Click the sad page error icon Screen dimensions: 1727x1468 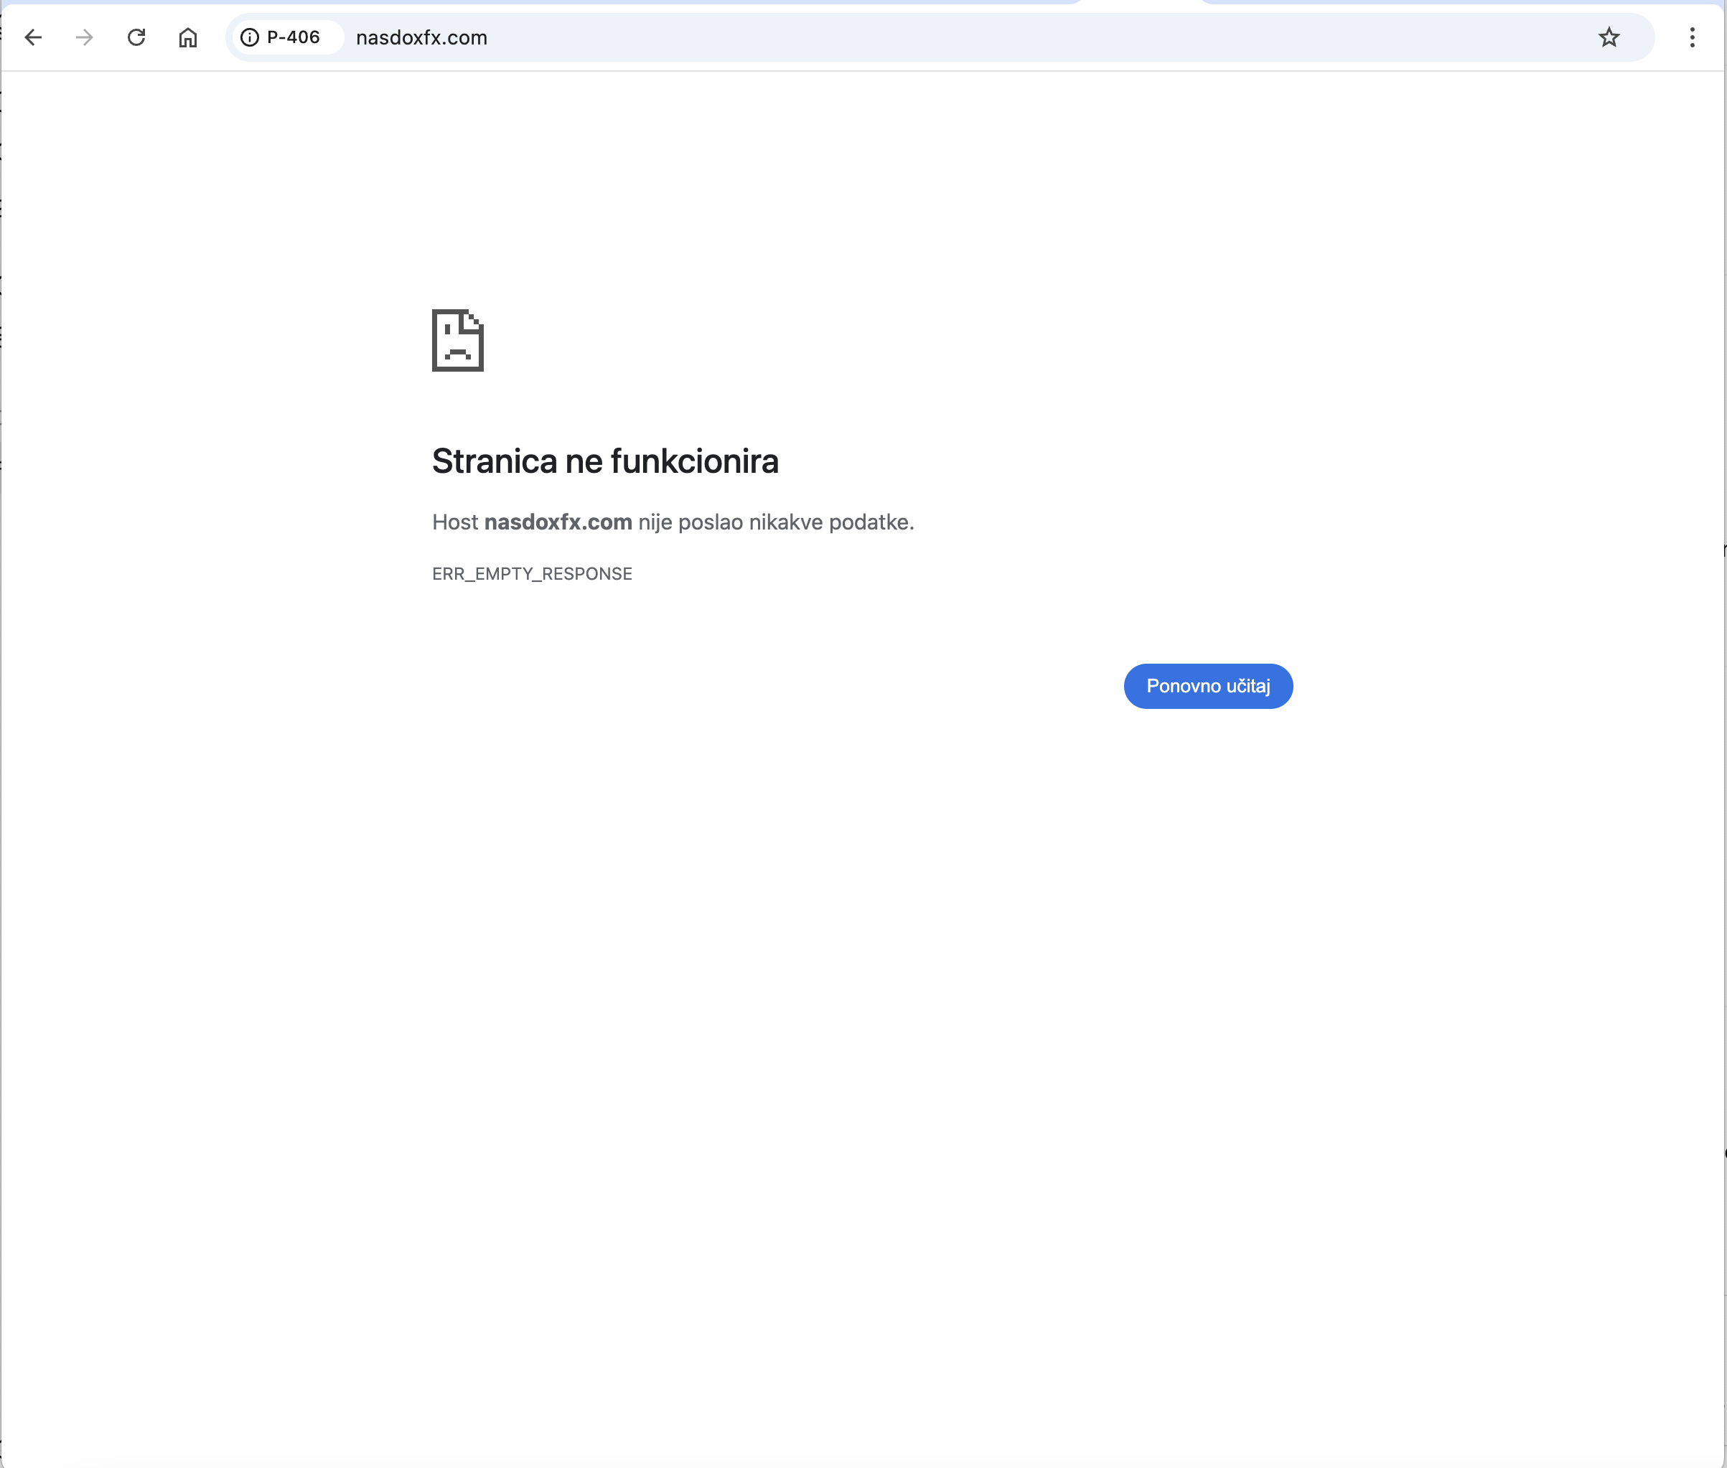(x=458, y=340)
